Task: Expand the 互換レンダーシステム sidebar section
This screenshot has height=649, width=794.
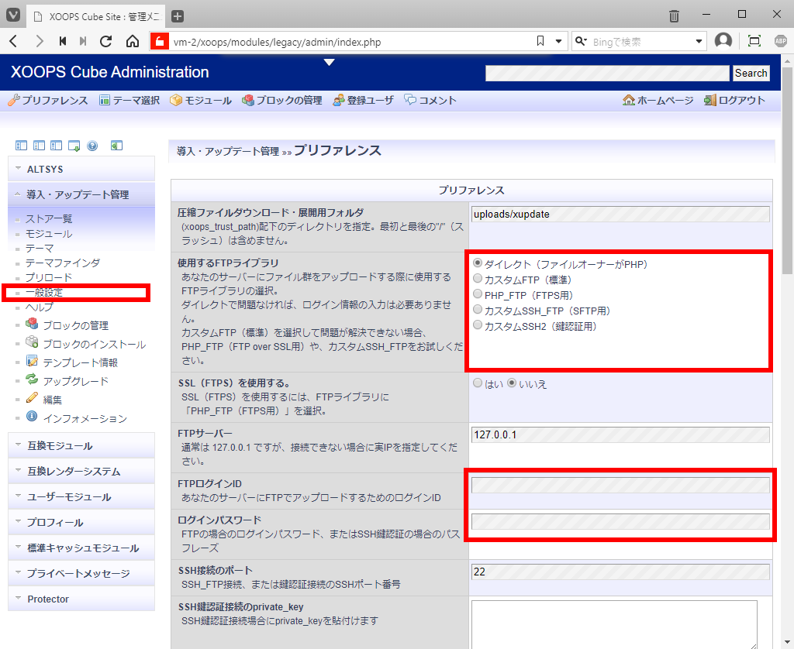Action: [x=81, y=472]
